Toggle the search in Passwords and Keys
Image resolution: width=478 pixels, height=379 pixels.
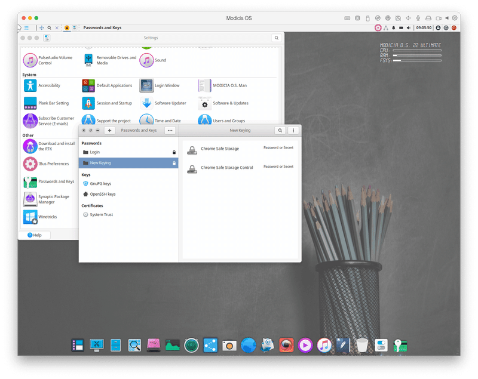click(280, 130)
